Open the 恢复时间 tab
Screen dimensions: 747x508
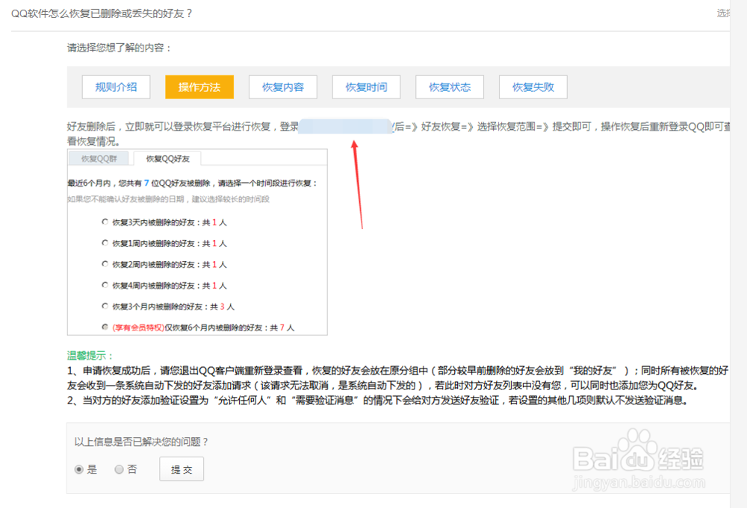(366, 87)
